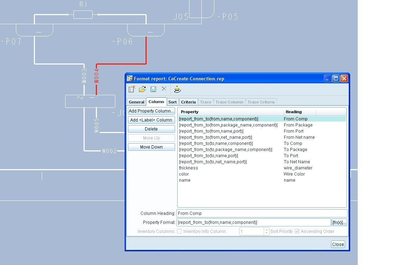The height and width of the screenshot is (265, 415).
Task: Click the Property column header
Action: pyautogui.click(x=231, y=112)
